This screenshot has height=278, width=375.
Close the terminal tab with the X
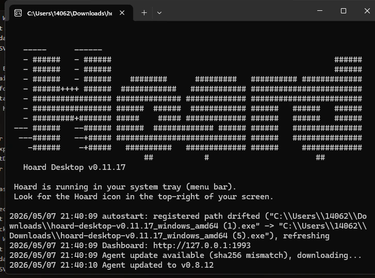pyautogui.click(x=122, y=13)
